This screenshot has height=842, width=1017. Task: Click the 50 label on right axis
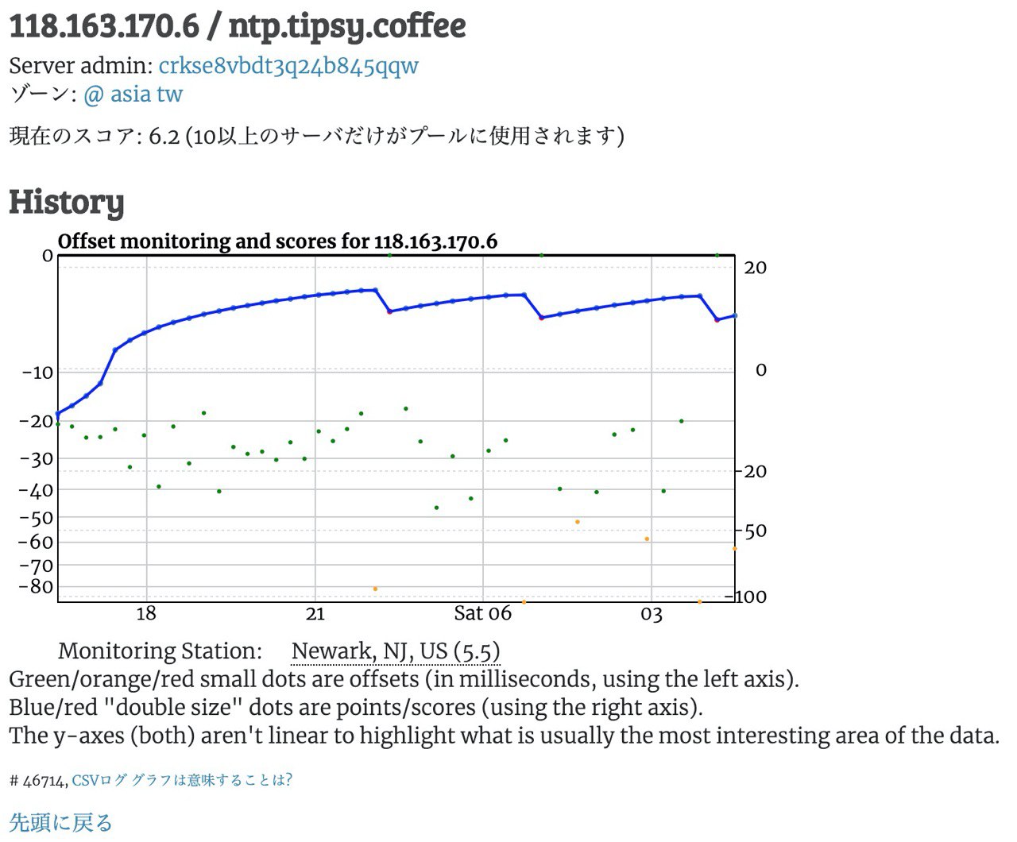(x=756, y=531)
